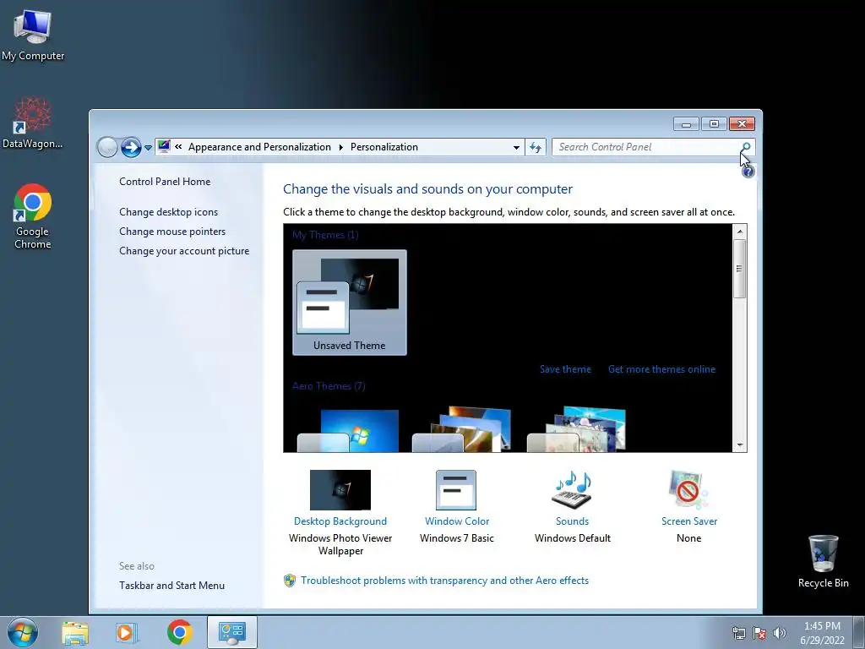Click the volume speaker tray icon
The width and height of the screenshot is (865, 649).
(x=779, y=633)
